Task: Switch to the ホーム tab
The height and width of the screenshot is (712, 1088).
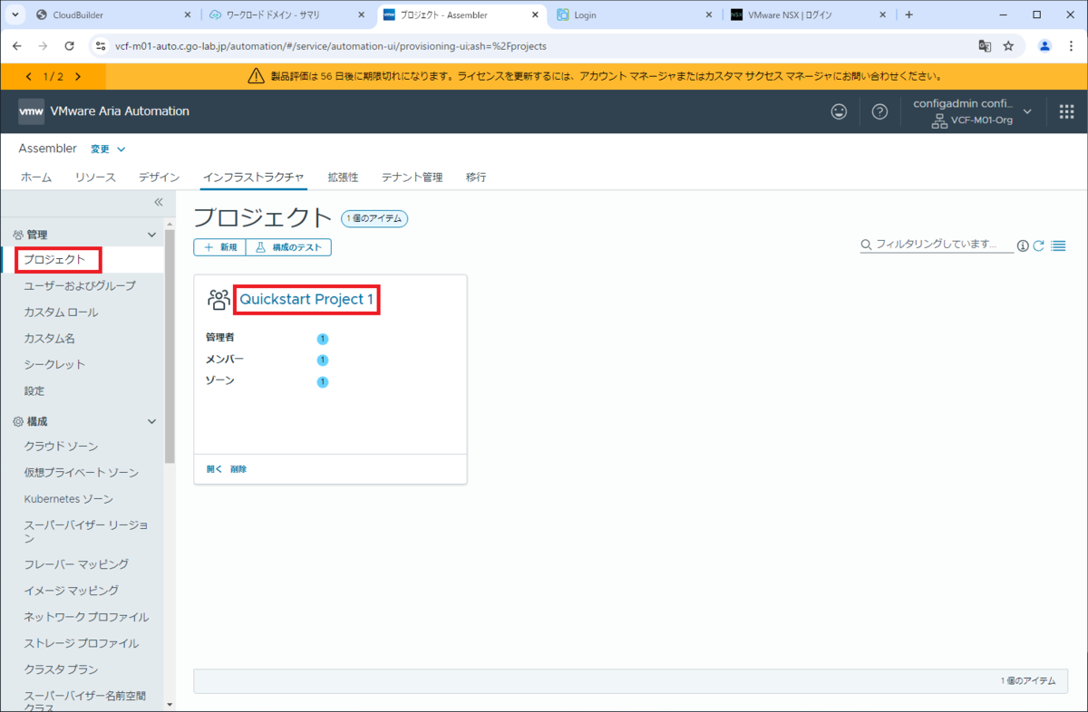Action: click(36, 178)
